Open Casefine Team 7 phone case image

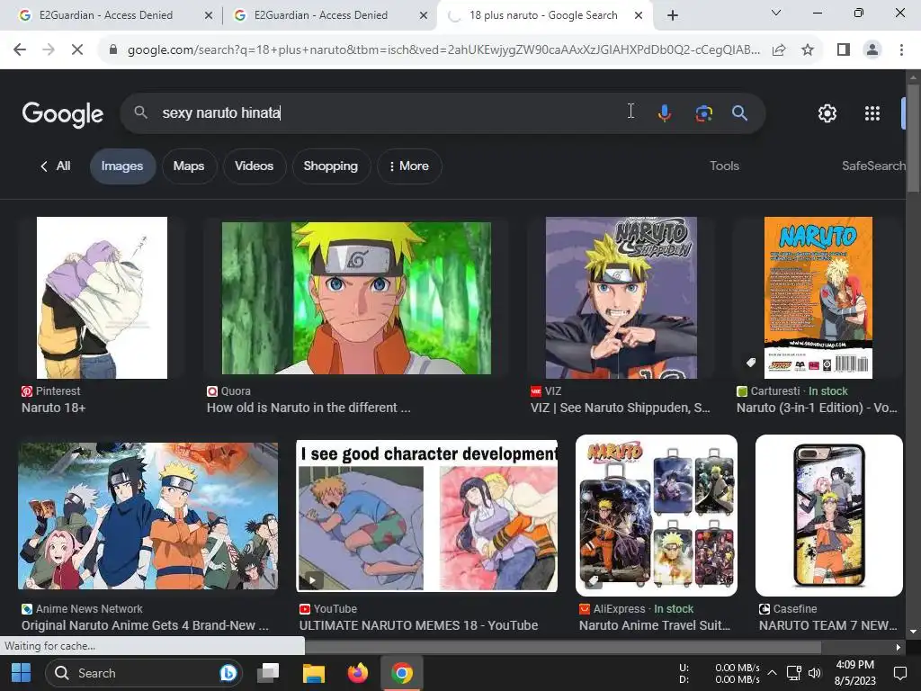click(x=828, y=516)
